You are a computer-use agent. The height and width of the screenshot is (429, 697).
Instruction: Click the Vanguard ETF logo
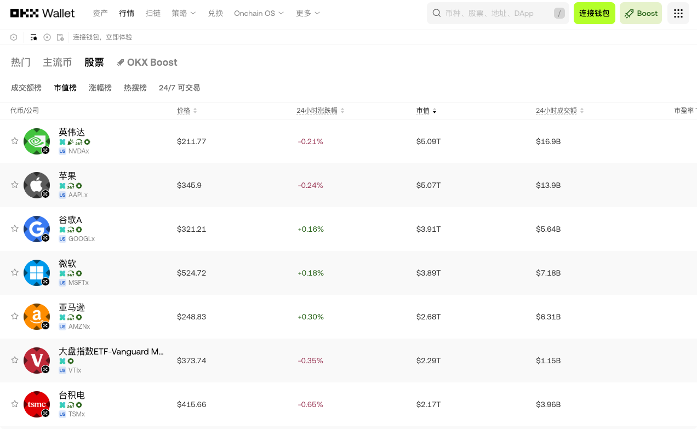point(37,361)
